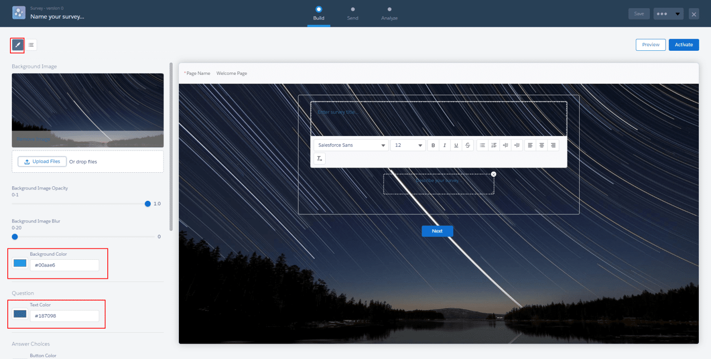The width and height of the screenshot is (711, 359).
Task: Go to the Send step
Action: click(x=353, y=13)
